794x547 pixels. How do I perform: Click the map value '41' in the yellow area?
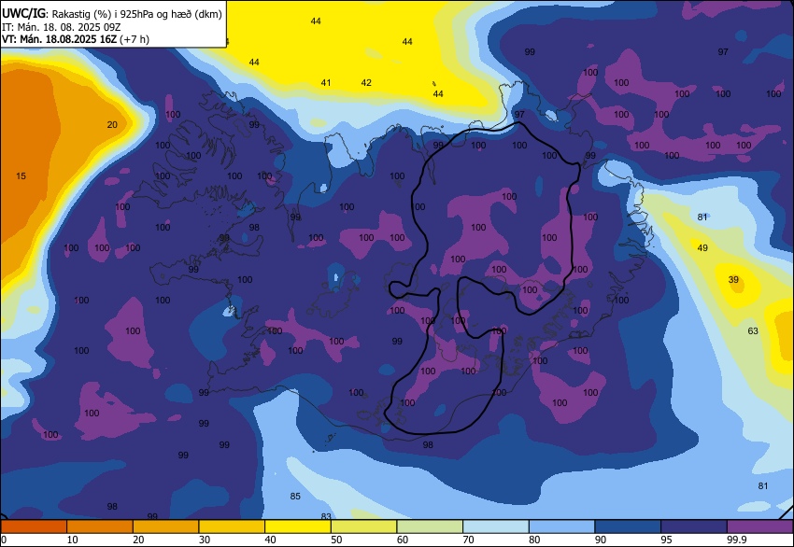[326, 82]
